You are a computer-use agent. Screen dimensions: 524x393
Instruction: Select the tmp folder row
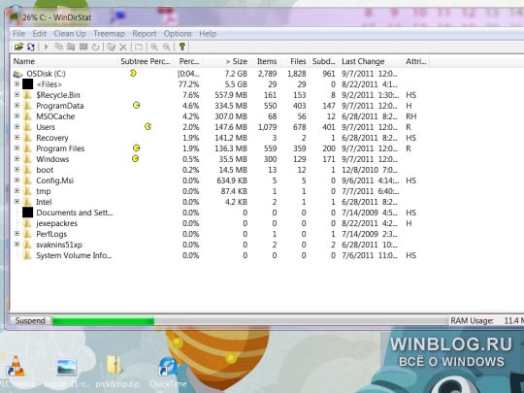[220, 191]
